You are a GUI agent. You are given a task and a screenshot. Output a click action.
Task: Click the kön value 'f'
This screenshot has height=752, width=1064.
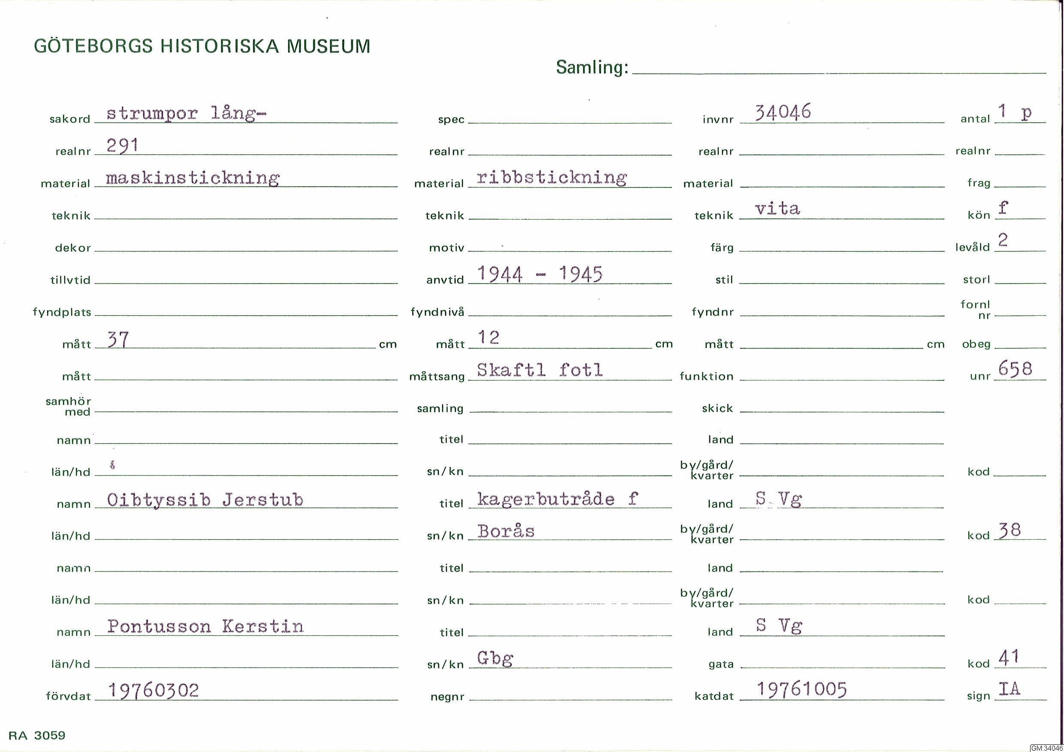(1004, 208)
